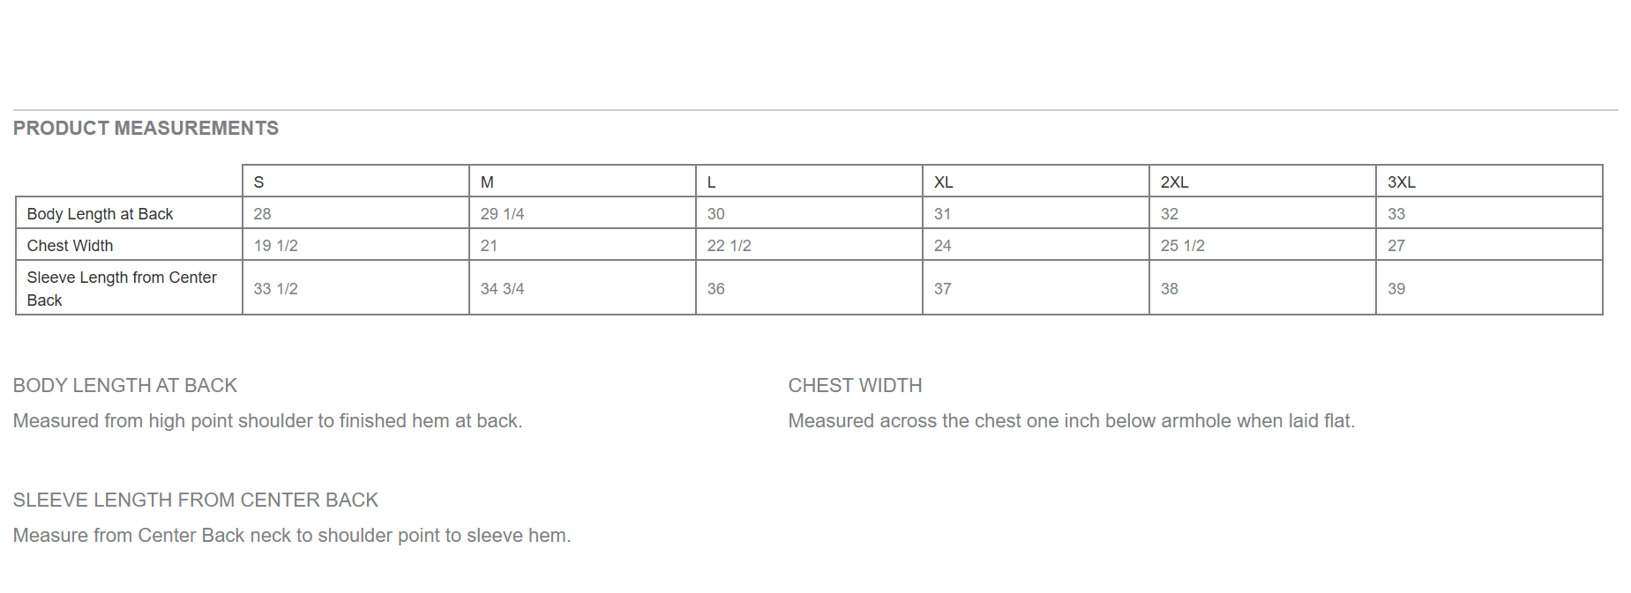Select the 25 1/2 chest width cell
The width and height of the screenshot is (1631, 593).
tap(1182, 246)
